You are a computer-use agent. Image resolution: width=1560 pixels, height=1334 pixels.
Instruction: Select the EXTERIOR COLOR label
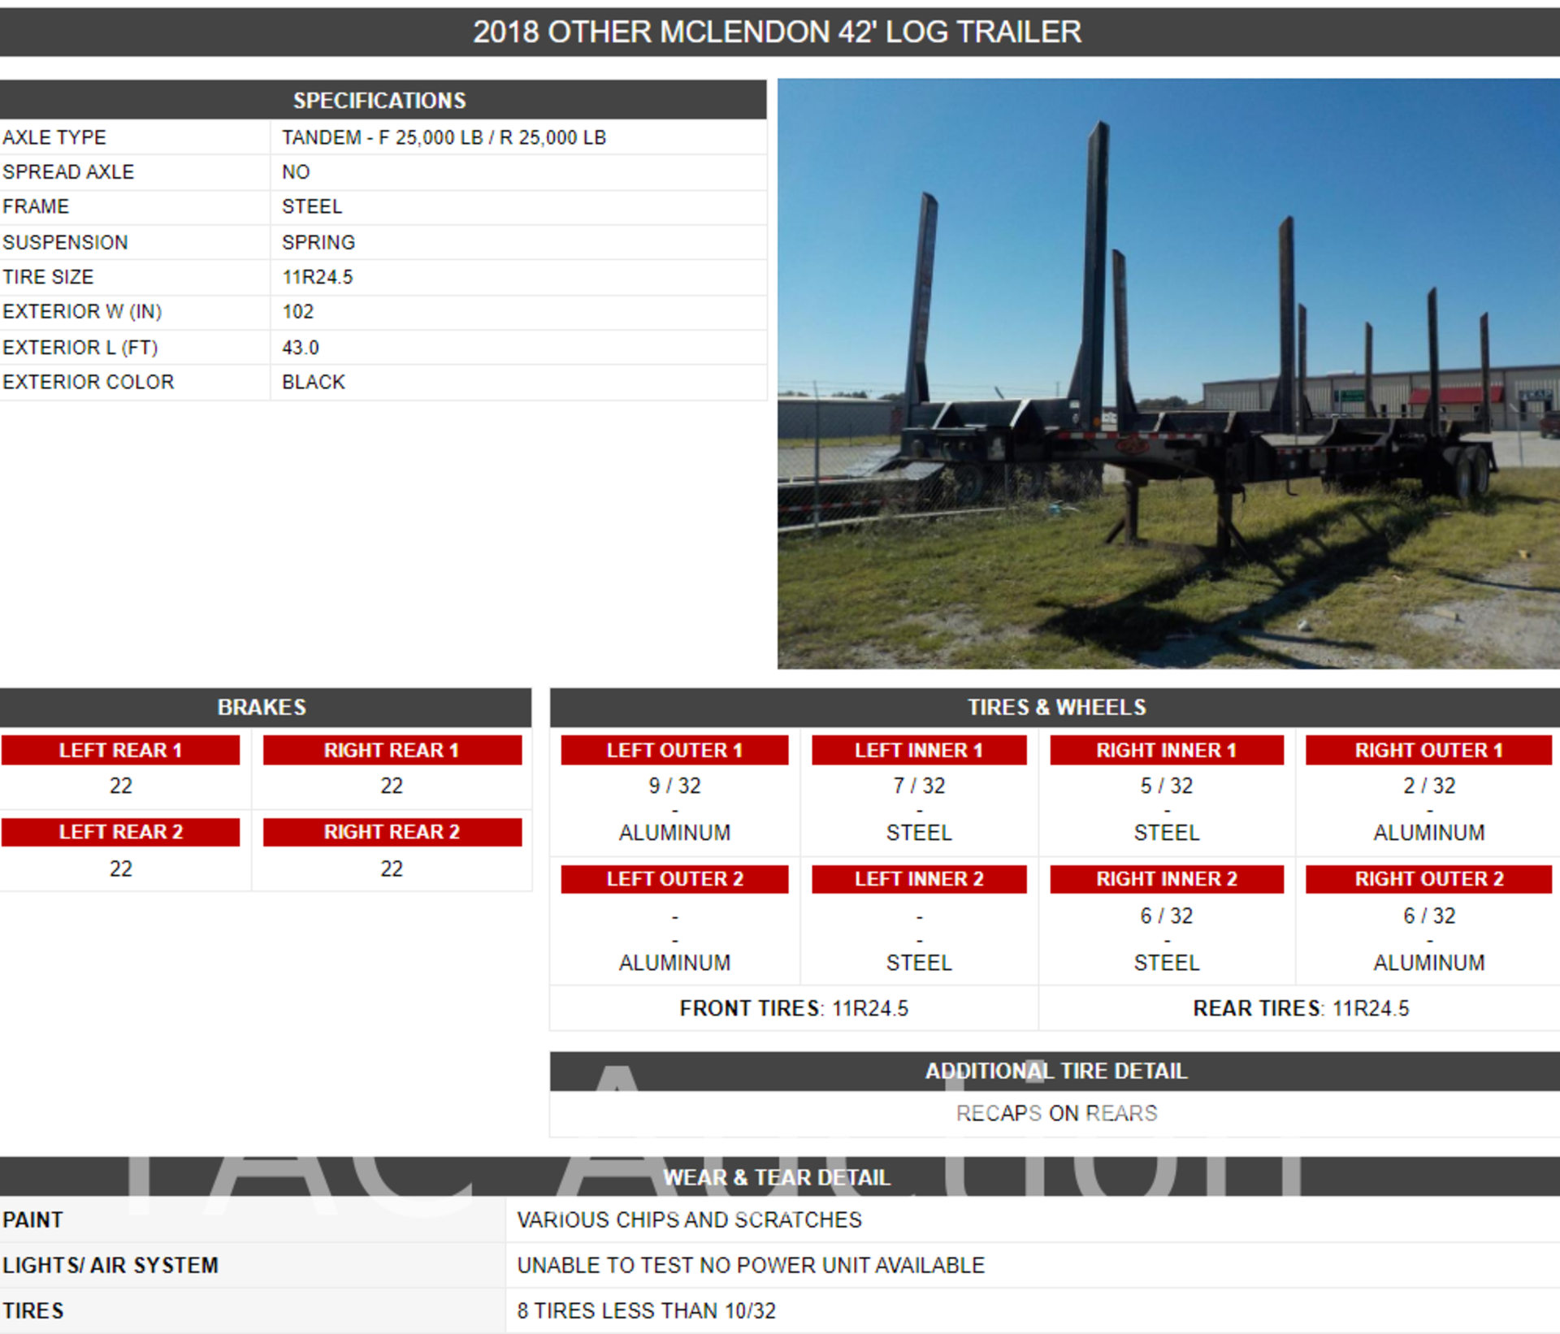click(89, 382)
